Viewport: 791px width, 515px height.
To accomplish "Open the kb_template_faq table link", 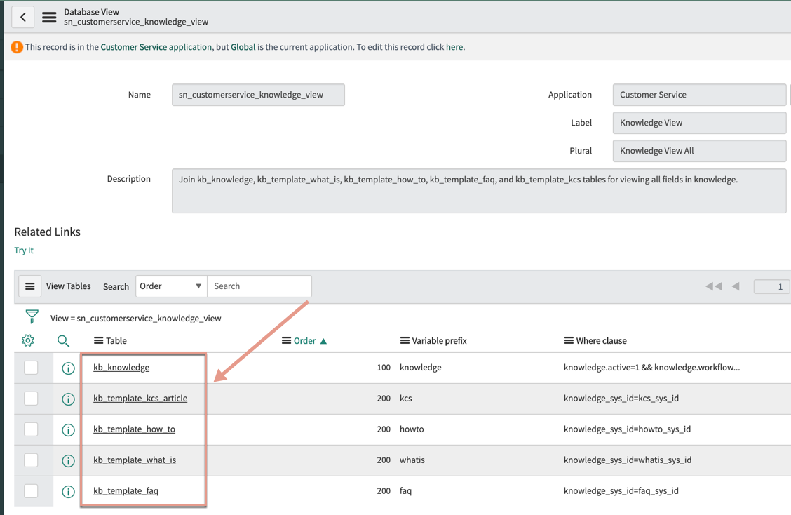I will [126, 490].
